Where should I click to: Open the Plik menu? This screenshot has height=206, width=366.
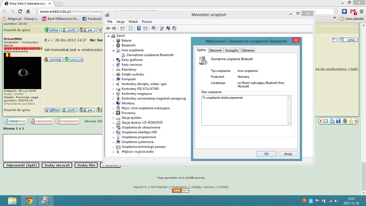[x=110, y=22]
